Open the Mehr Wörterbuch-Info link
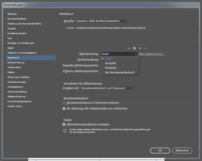This screenshot has height=161, width=202. [151, 54]
